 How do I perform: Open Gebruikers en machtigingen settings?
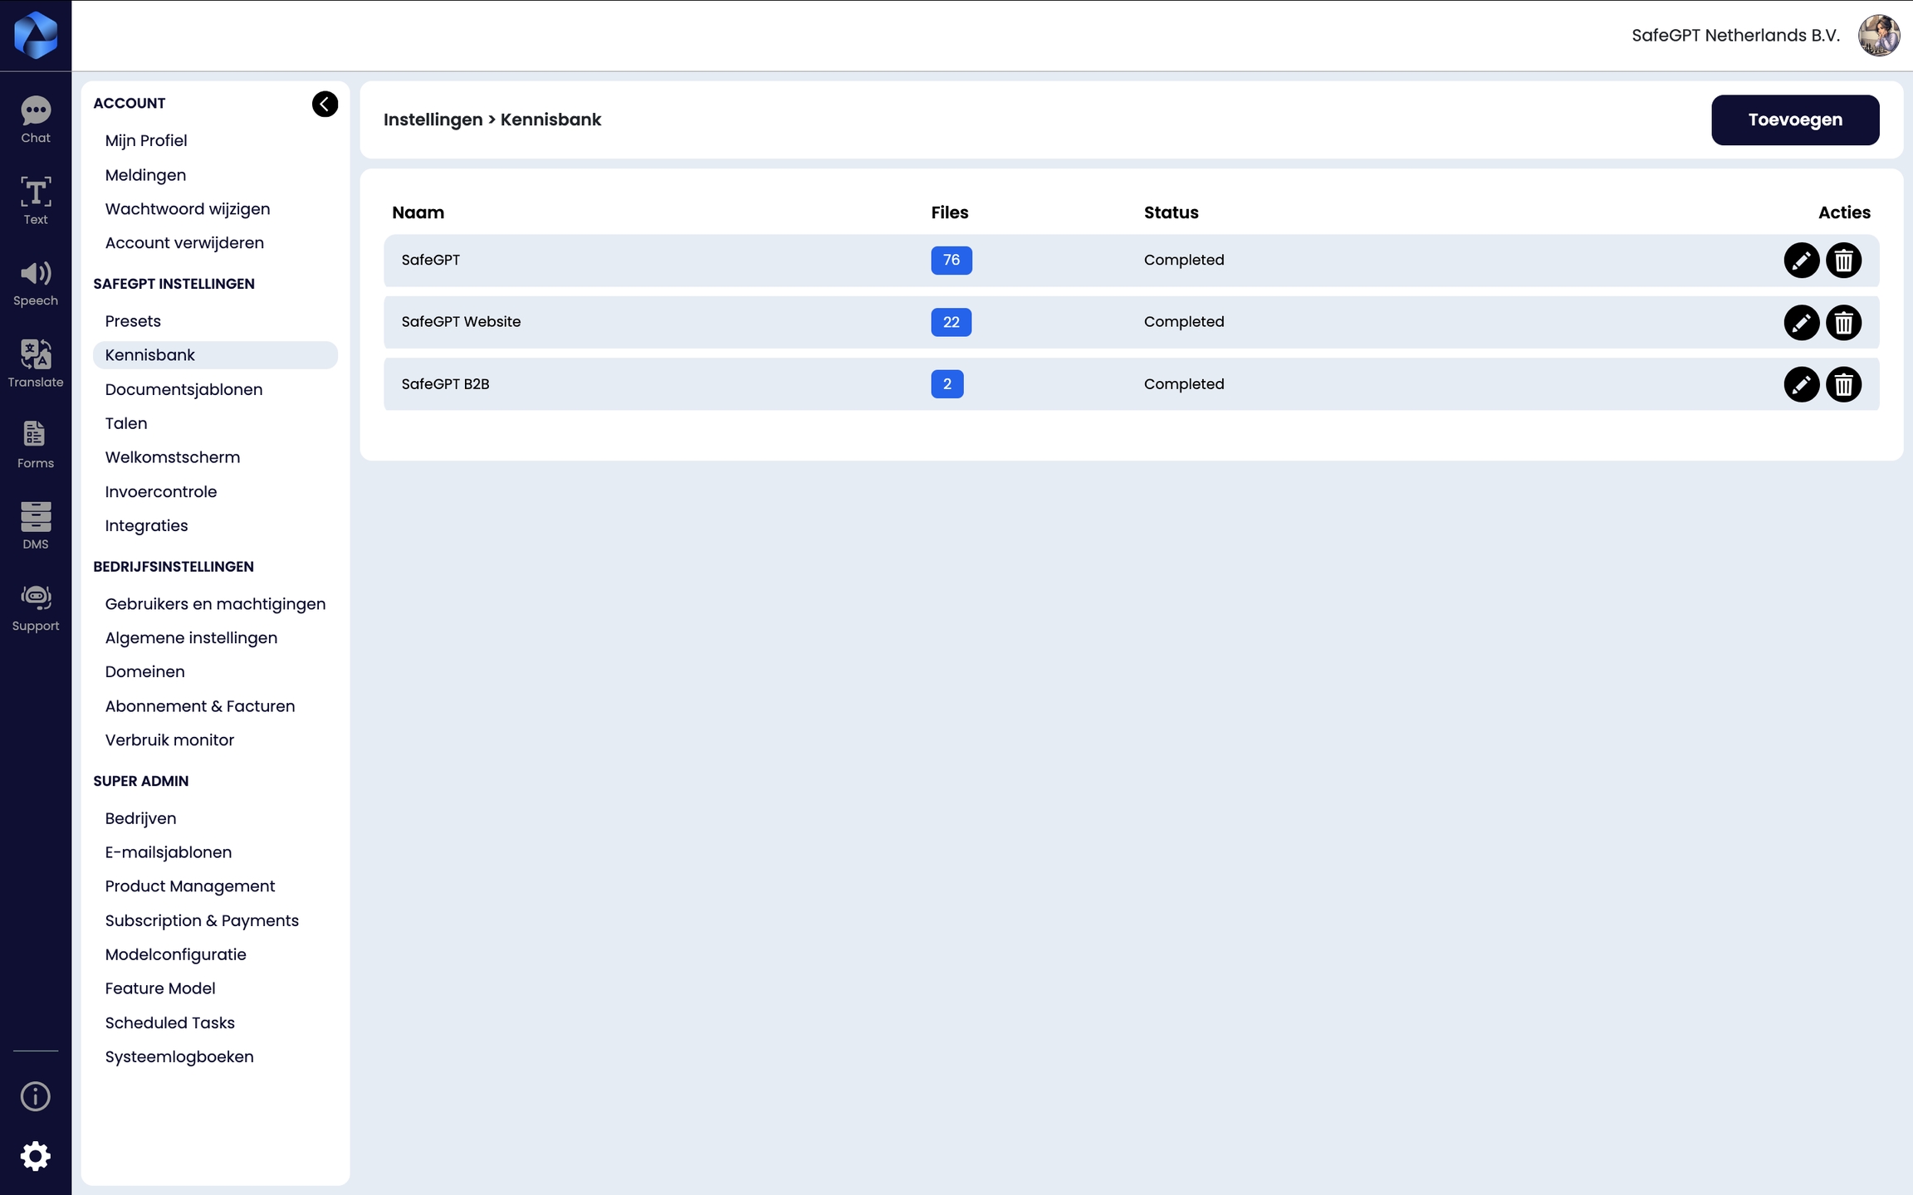(x=215, y=604)
